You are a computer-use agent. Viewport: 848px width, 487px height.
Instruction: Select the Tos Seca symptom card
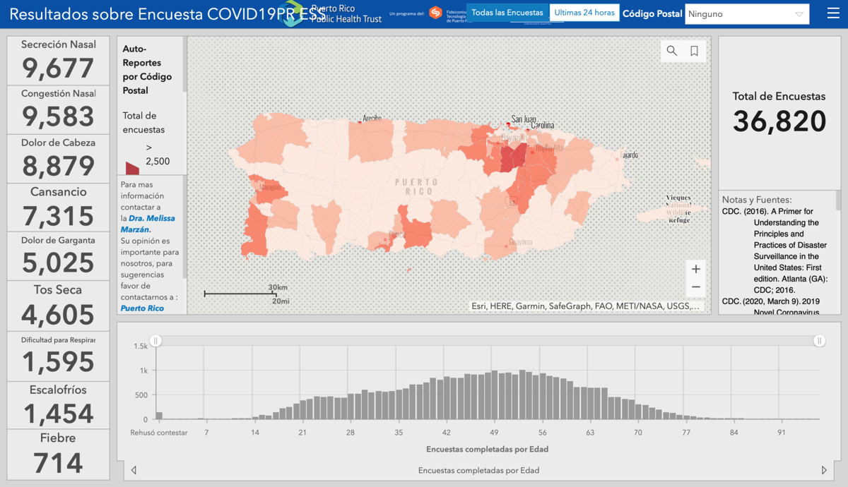[58, 305]
